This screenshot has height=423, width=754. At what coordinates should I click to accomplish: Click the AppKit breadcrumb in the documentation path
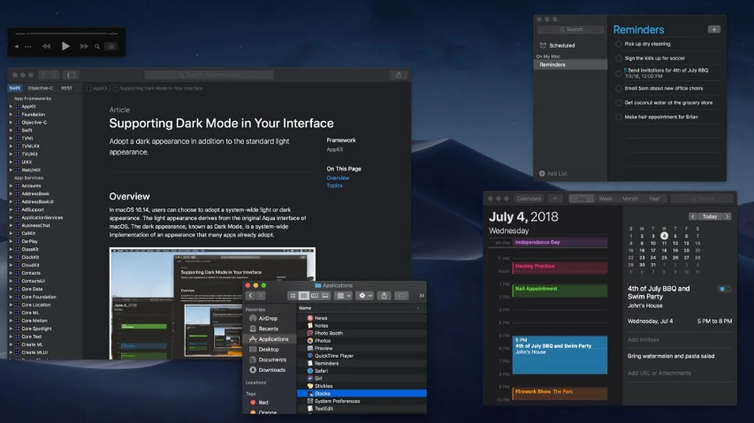(x=100, y=88)
